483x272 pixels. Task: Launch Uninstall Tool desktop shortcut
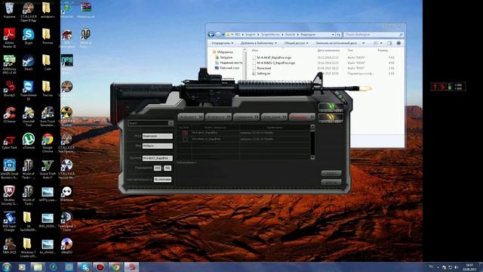(29, 116)
